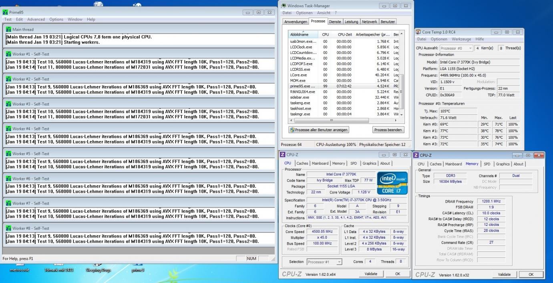The image size is (553, 283).
Task: Click the DRAM Frequency 1200.1 MHz value
Action: pos(491,201)
